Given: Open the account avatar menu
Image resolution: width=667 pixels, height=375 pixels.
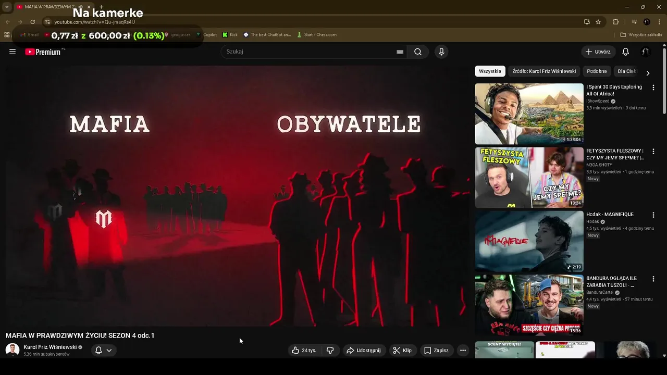Looking at the screenshot, I should pyautogui.click(x=645, y=52).
